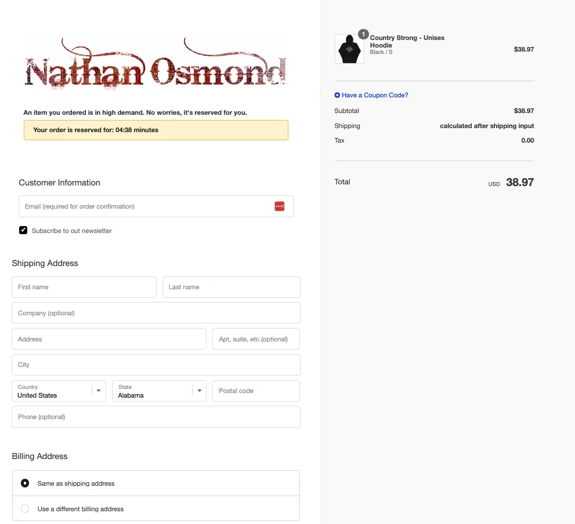Screen dimensions: 575x524
Task: Click the Total label in order summary
Action: pos(342,182)
